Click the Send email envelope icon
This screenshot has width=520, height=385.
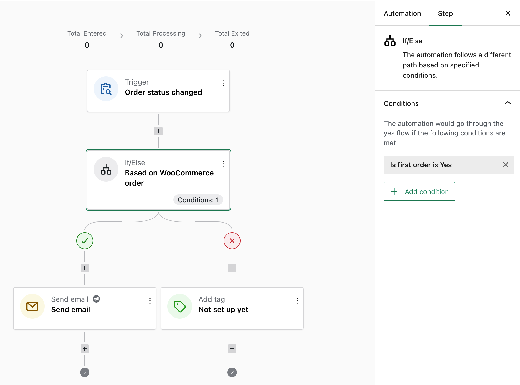coord(32,306)
